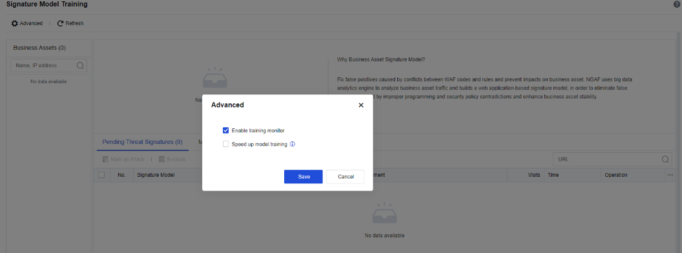Cancel the Advanced dialog
The width and height of the screenshot is (682, 253).
pyautogui.click(x=346, y=176)
